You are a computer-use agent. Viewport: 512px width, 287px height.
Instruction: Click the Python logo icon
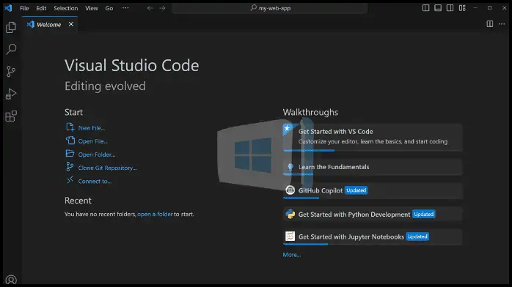pos(290,214)
